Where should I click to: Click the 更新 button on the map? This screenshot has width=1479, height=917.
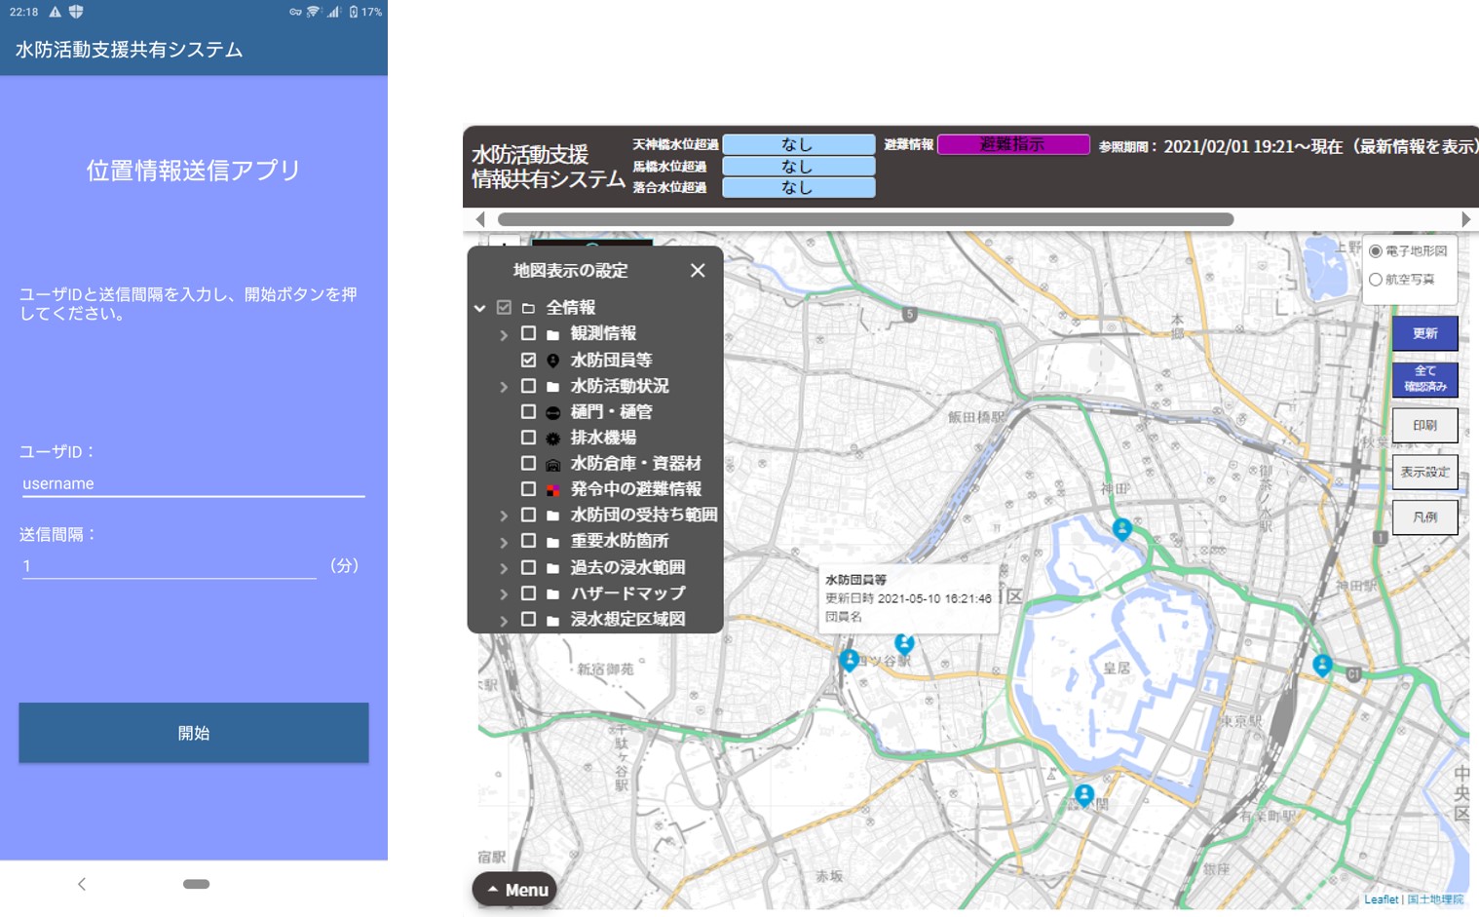[x=1424, y=333]
